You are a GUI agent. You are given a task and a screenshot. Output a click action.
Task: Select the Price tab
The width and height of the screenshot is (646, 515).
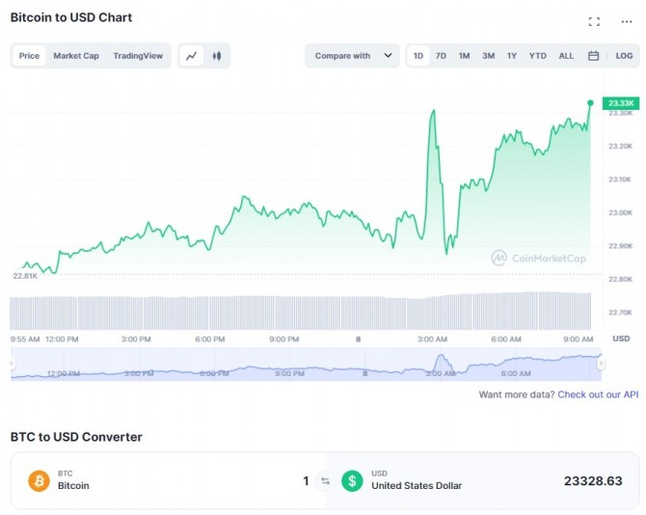[29, 56]
